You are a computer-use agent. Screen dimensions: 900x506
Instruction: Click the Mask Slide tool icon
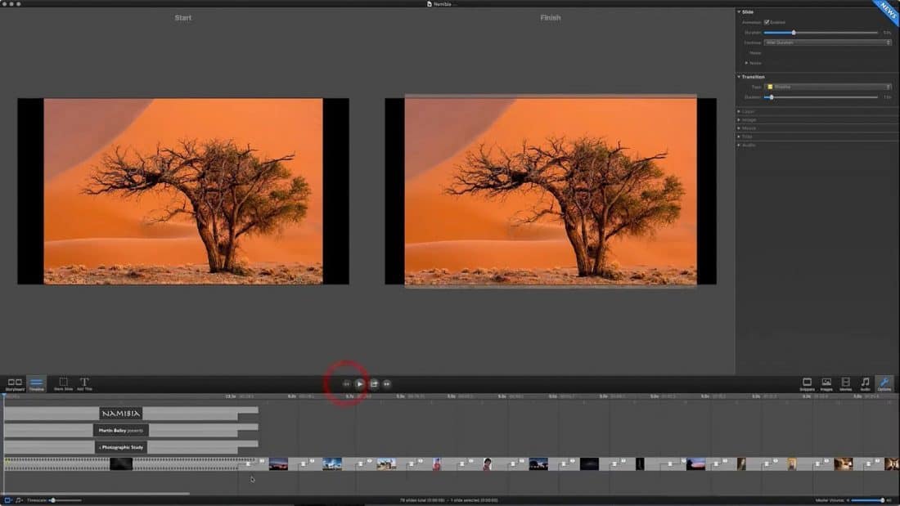[63, 383]
